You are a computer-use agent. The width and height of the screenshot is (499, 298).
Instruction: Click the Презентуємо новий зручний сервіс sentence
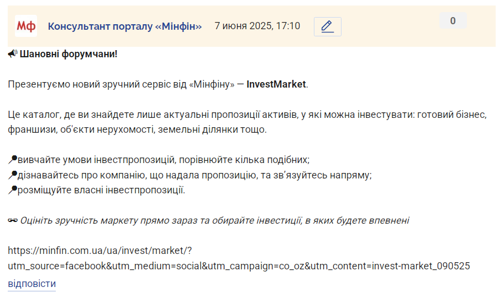158,84
